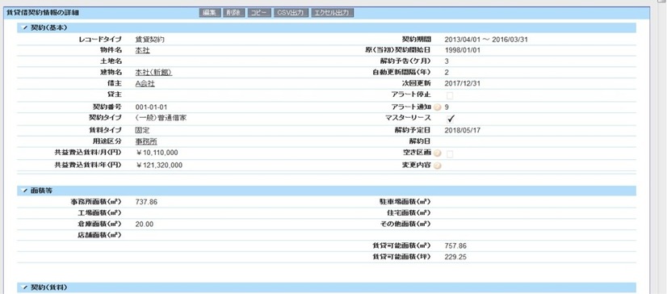Click the 削除 (delete) button
The image size is (667, 294).
233,13
